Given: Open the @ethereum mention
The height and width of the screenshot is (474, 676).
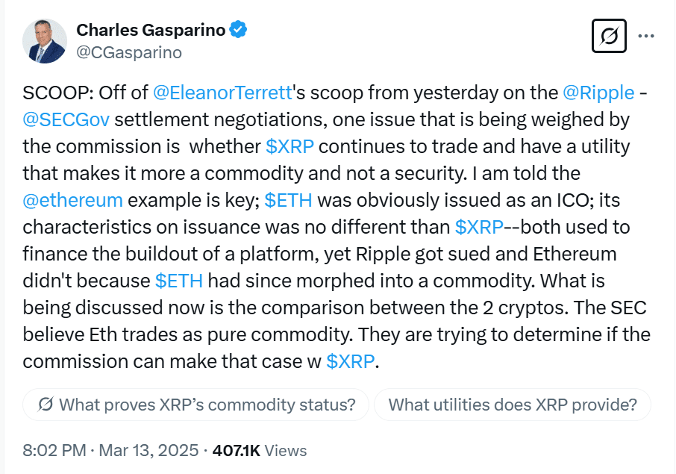Looking at the screenshot, I should pyautogui.click(x=73, y=200).
